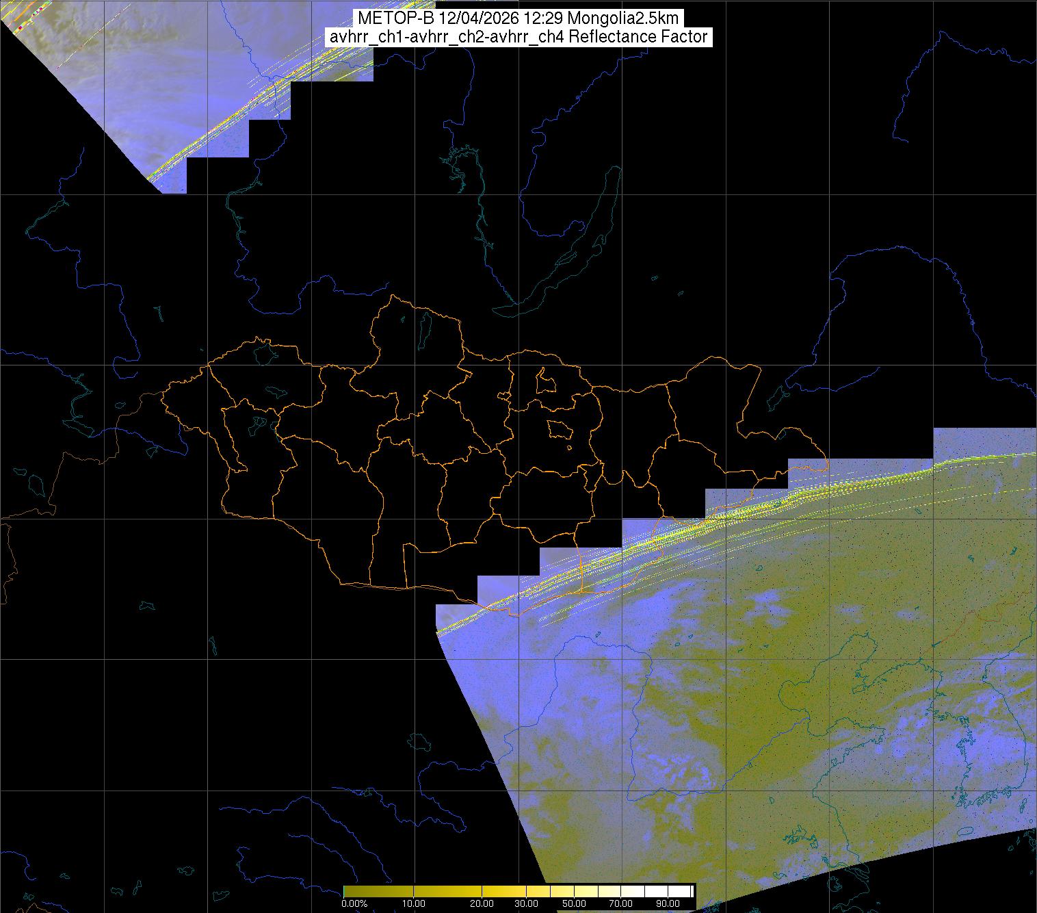Click the long reservoir outline northwest of Lake Baikal
1037x913 pixels.
point(479,198)
